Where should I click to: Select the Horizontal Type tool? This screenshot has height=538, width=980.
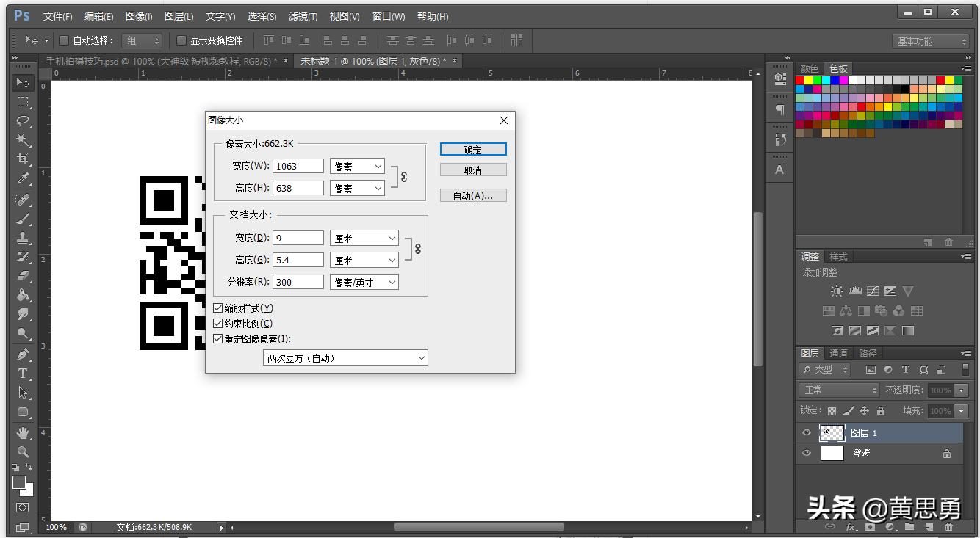(x=23, y=374)
